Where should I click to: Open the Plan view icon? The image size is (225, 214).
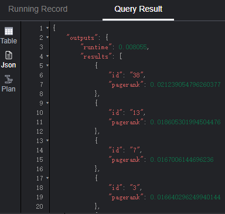8,79
